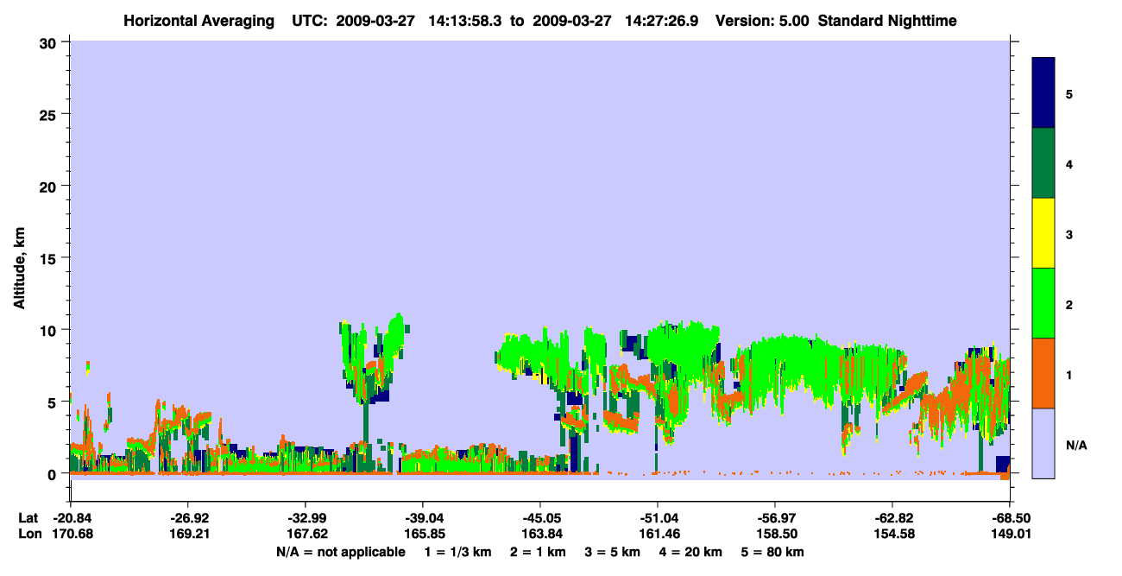Click the legend text '4 = 20 km'
This screenshot has width=1122, height=576.
[690, 552]
